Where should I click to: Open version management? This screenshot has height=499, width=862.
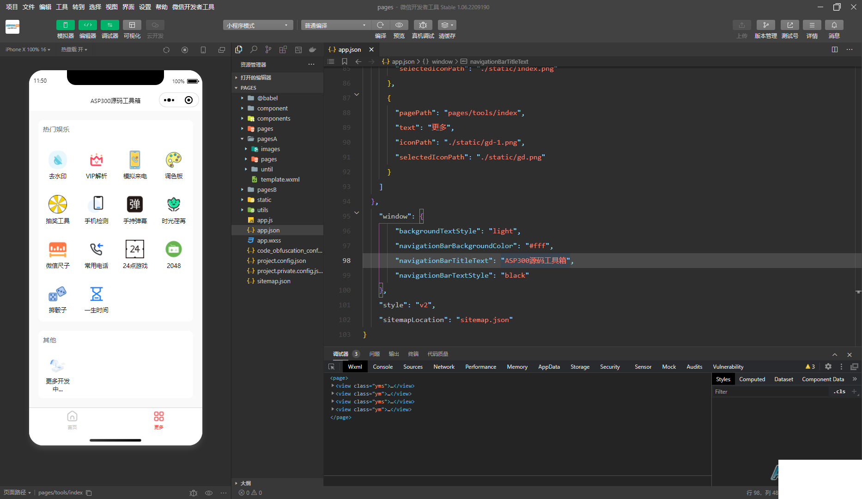pos(765,25)
